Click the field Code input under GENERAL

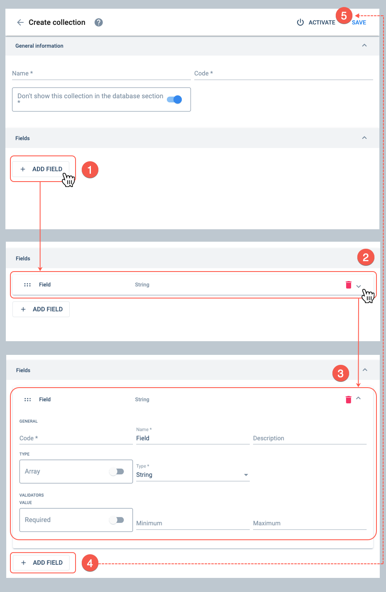76,438
